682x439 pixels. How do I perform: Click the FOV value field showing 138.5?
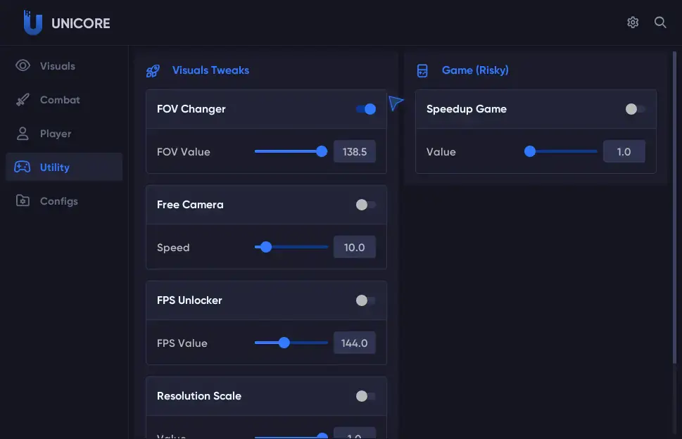[x=355, y=152]
